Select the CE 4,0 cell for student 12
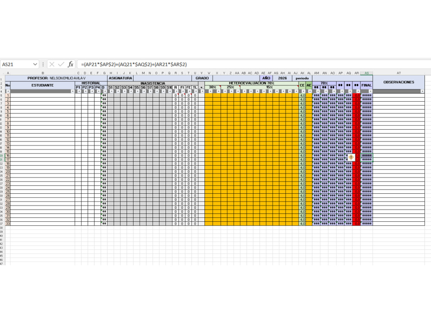The width and height of the screenshot is (431, 323). tap(302, 139)
